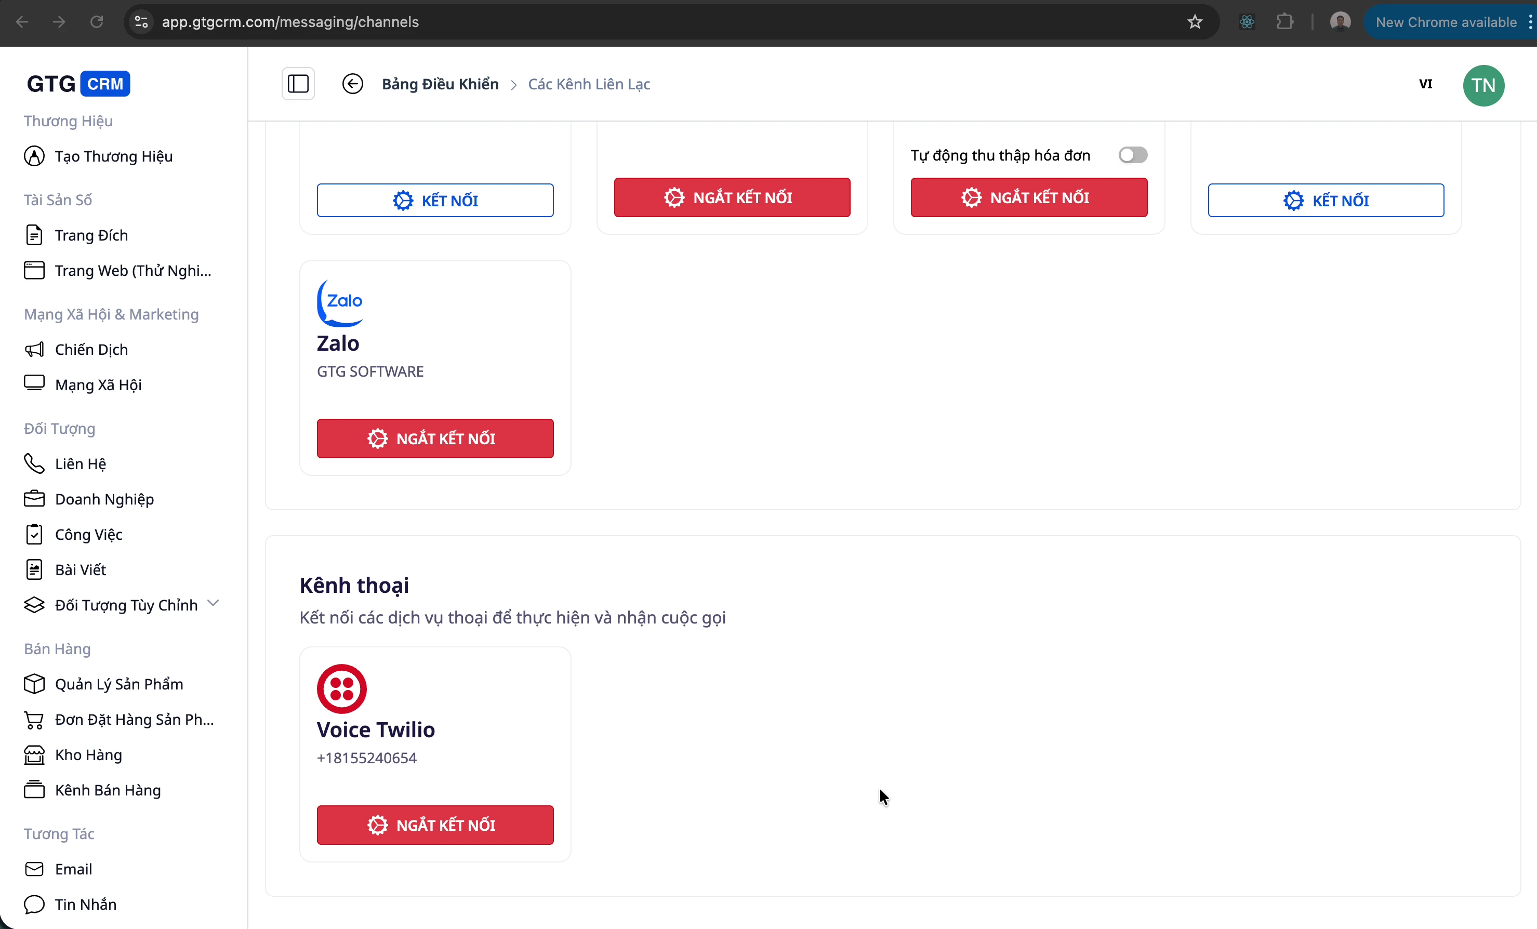Screen dimensions: 1537x929
Task: Click the Zalo logo icon
Action: (x=340, y=302)
